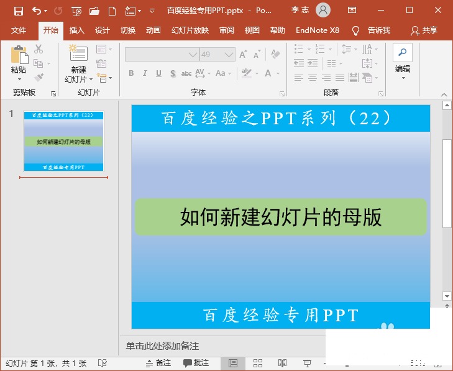Distribute text evenly icon
Image resolution: width=453 pixels, height=371 pixels.
[x=354, y=78]
